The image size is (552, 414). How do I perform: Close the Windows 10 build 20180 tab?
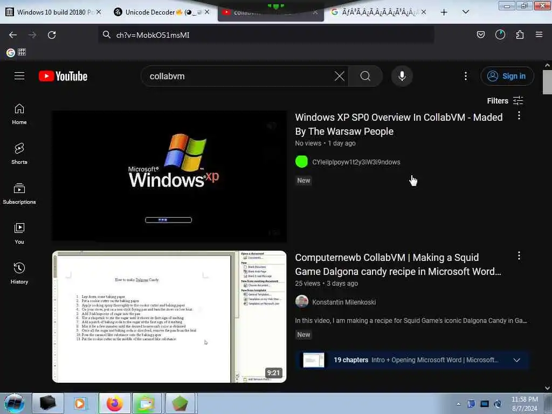click(x=99, y=12)
